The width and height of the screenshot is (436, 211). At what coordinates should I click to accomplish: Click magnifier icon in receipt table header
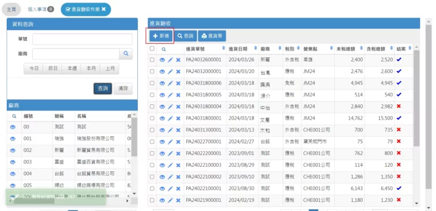click(163, 49)
